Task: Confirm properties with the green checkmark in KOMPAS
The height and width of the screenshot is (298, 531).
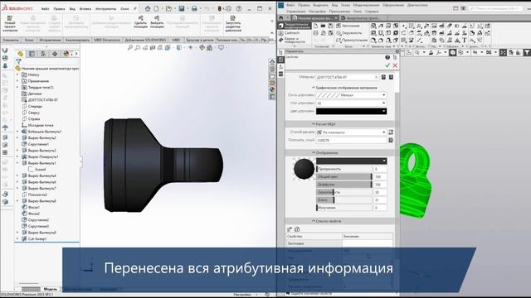Action: pos(387,65)
